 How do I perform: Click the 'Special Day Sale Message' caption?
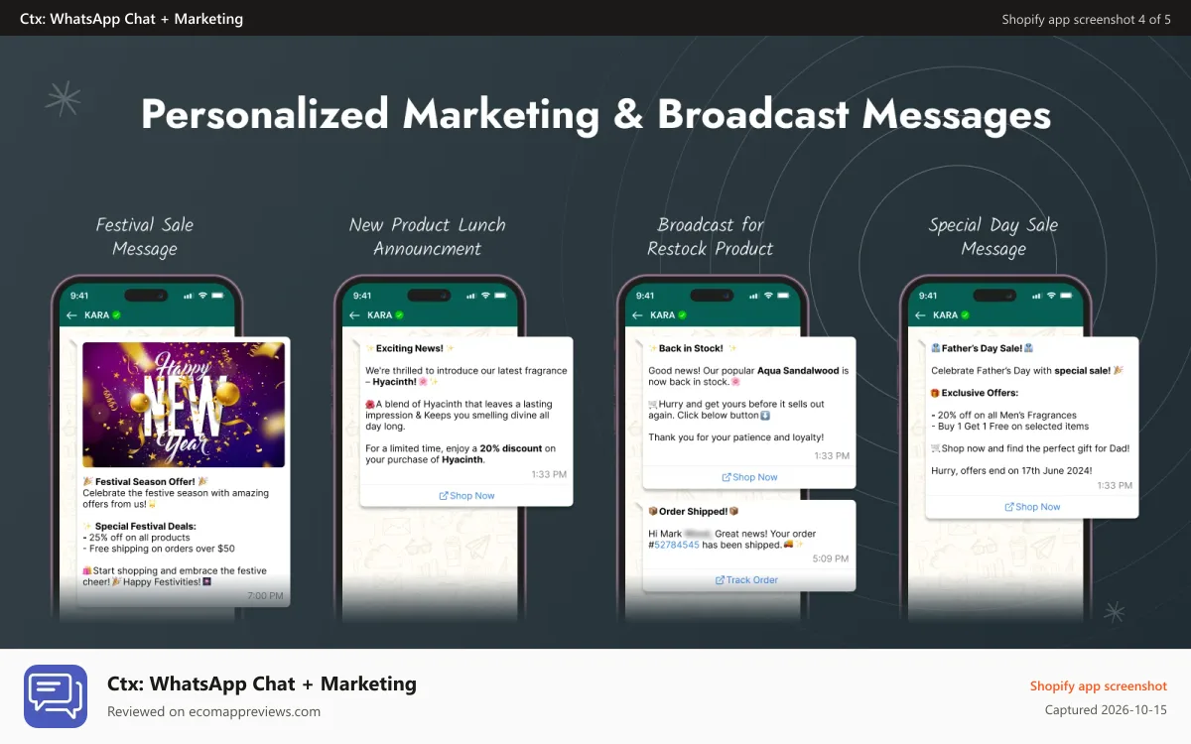[x=993, y=237]
